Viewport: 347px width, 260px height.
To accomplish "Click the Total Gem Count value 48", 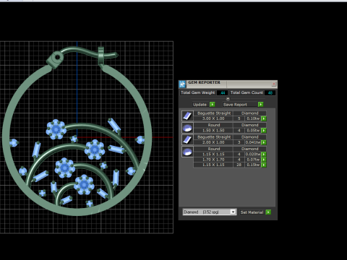I will coord(270,92).
